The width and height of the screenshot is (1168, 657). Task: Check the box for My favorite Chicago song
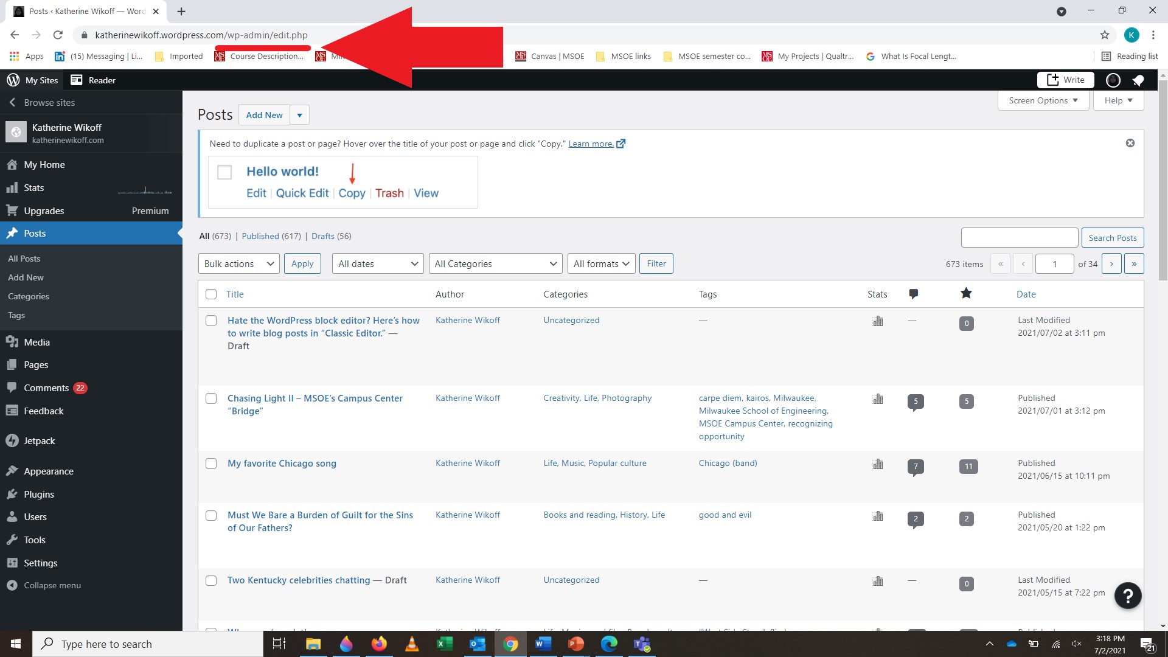(211, 464)
